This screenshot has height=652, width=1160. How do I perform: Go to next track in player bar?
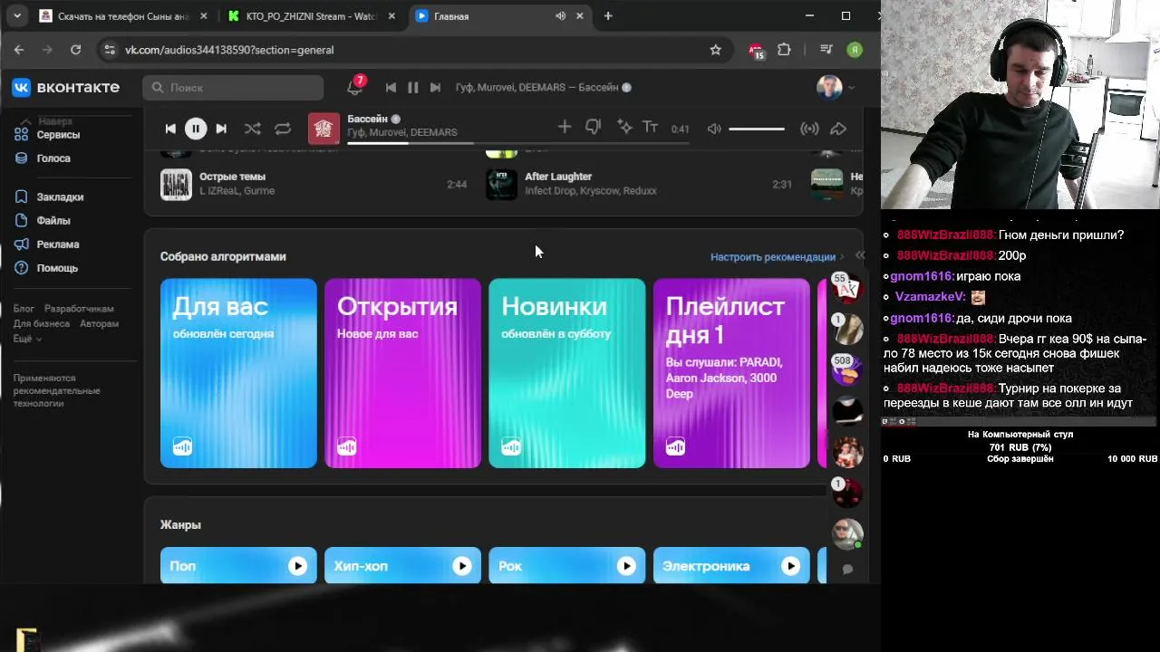click(221, 129)
